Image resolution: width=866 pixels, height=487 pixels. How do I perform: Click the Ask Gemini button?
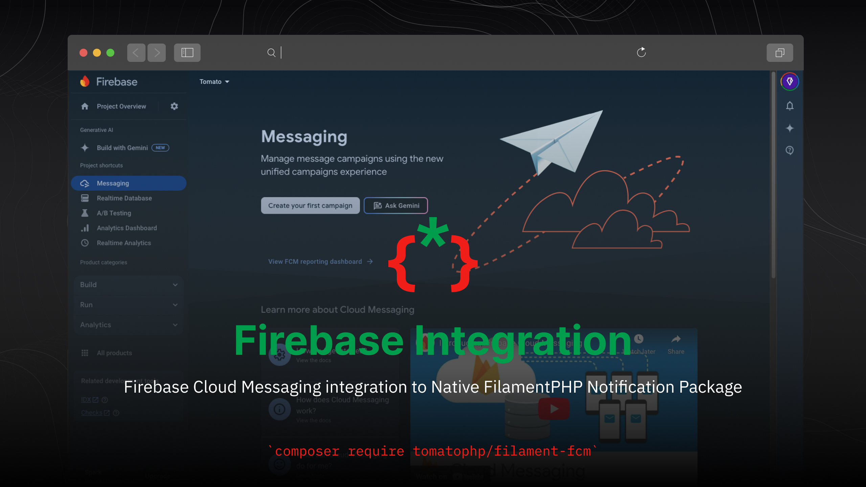[x=395, y=205]
